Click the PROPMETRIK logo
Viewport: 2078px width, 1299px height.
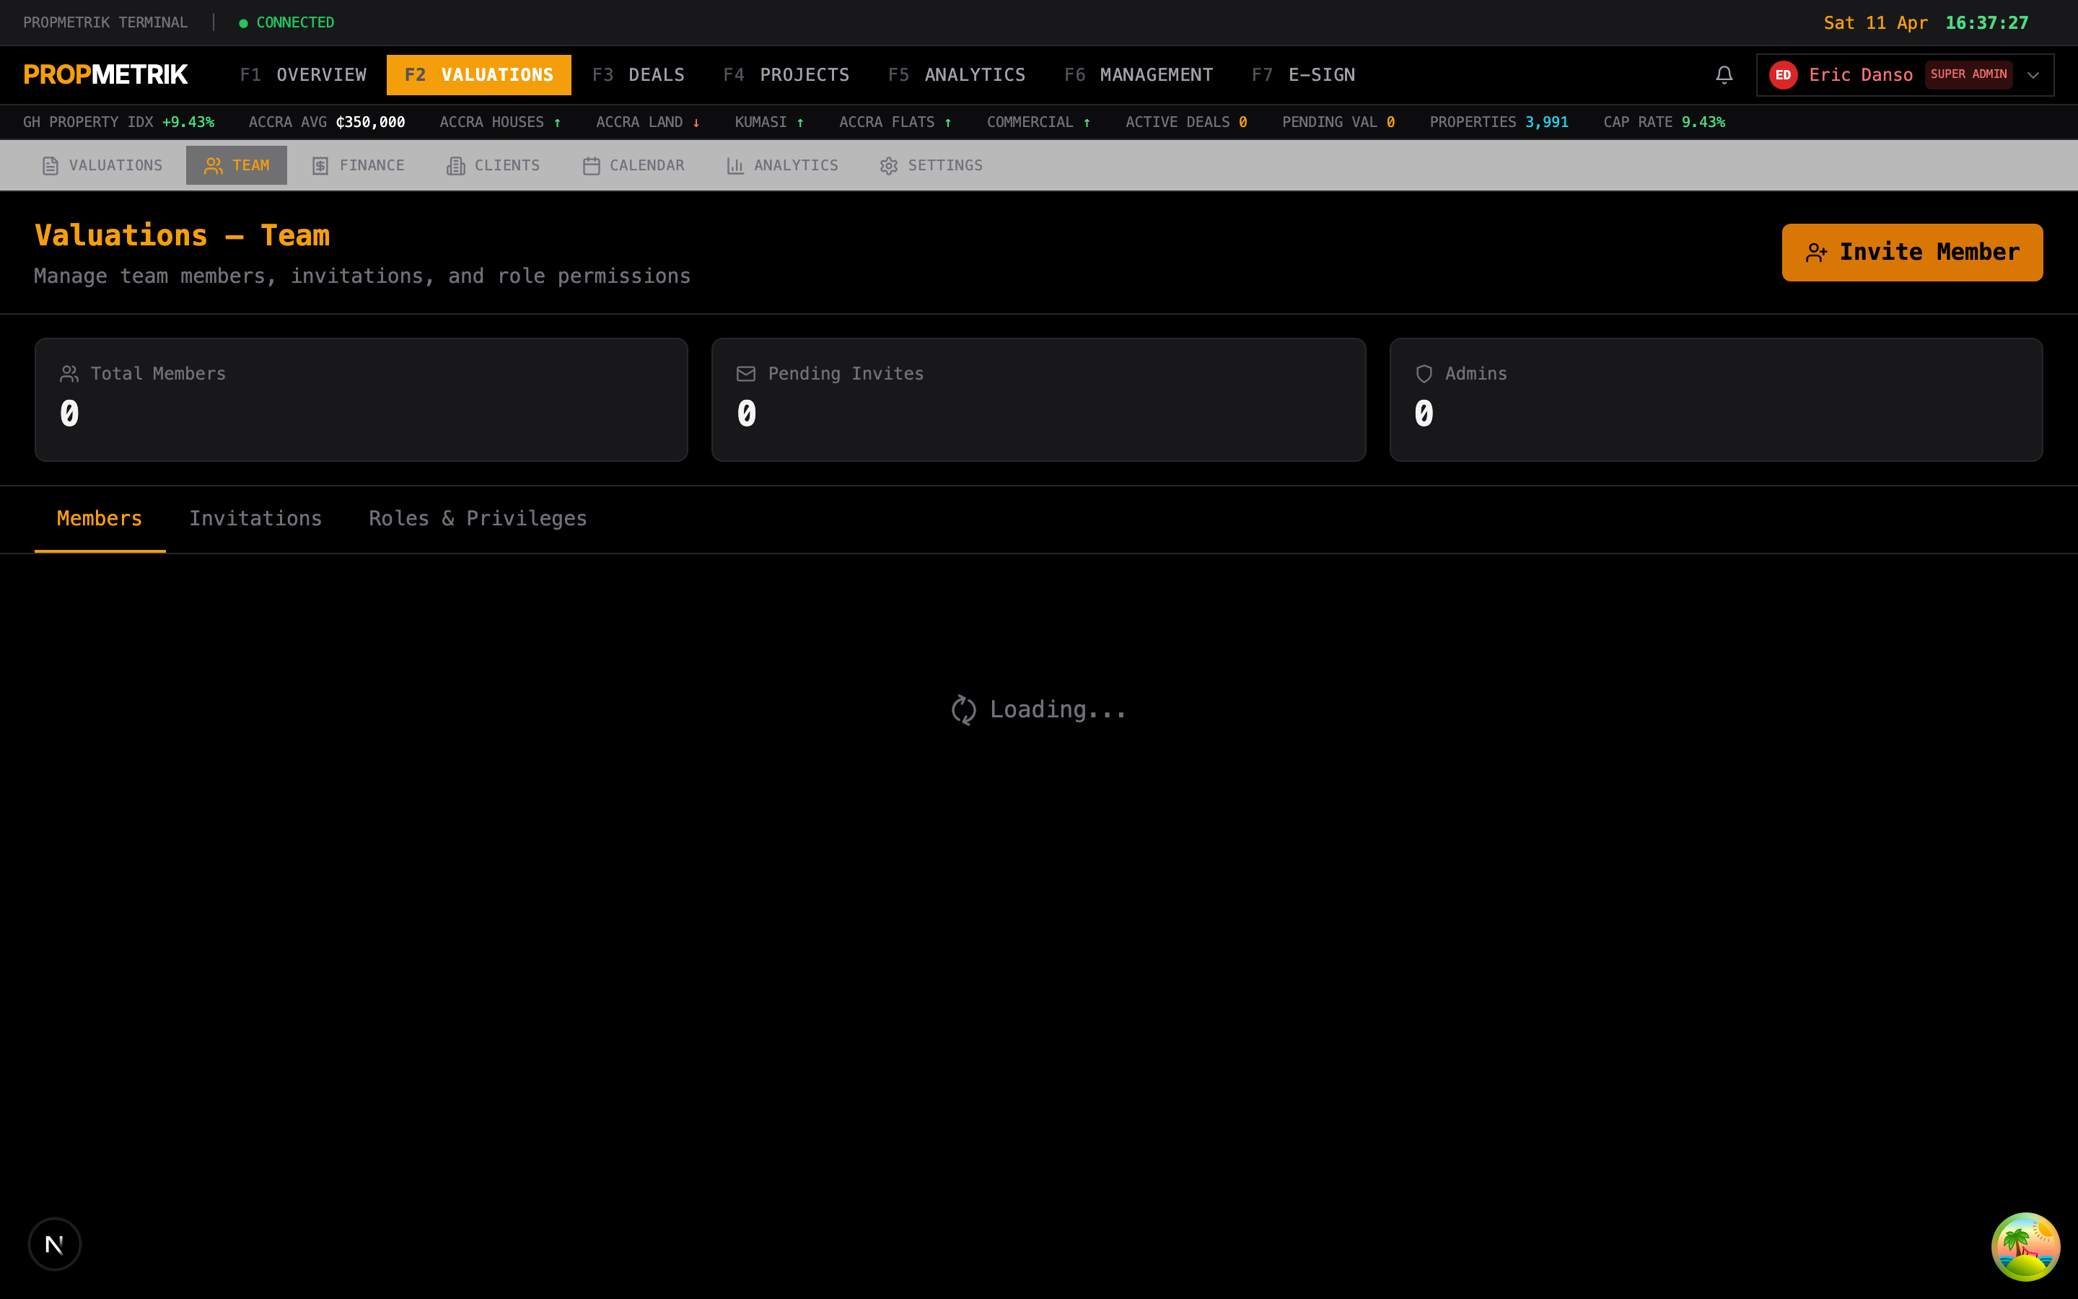[105, 75]
